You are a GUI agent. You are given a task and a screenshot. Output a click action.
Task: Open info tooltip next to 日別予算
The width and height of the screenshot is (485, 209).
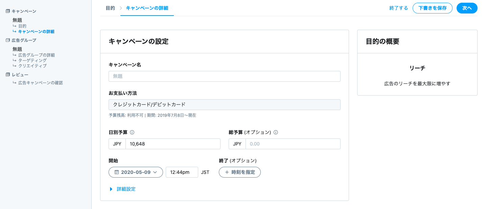coord(132,132)
